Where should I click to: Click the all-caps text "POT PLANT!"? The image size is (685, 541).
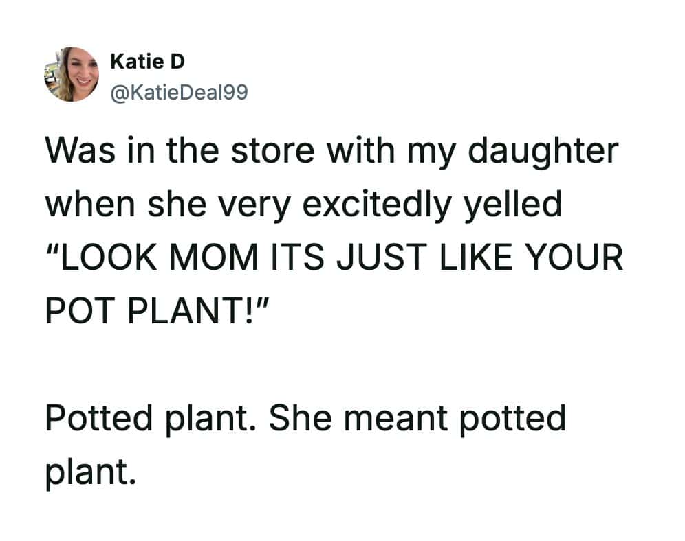pyautogui.click(x=155, y=313)
